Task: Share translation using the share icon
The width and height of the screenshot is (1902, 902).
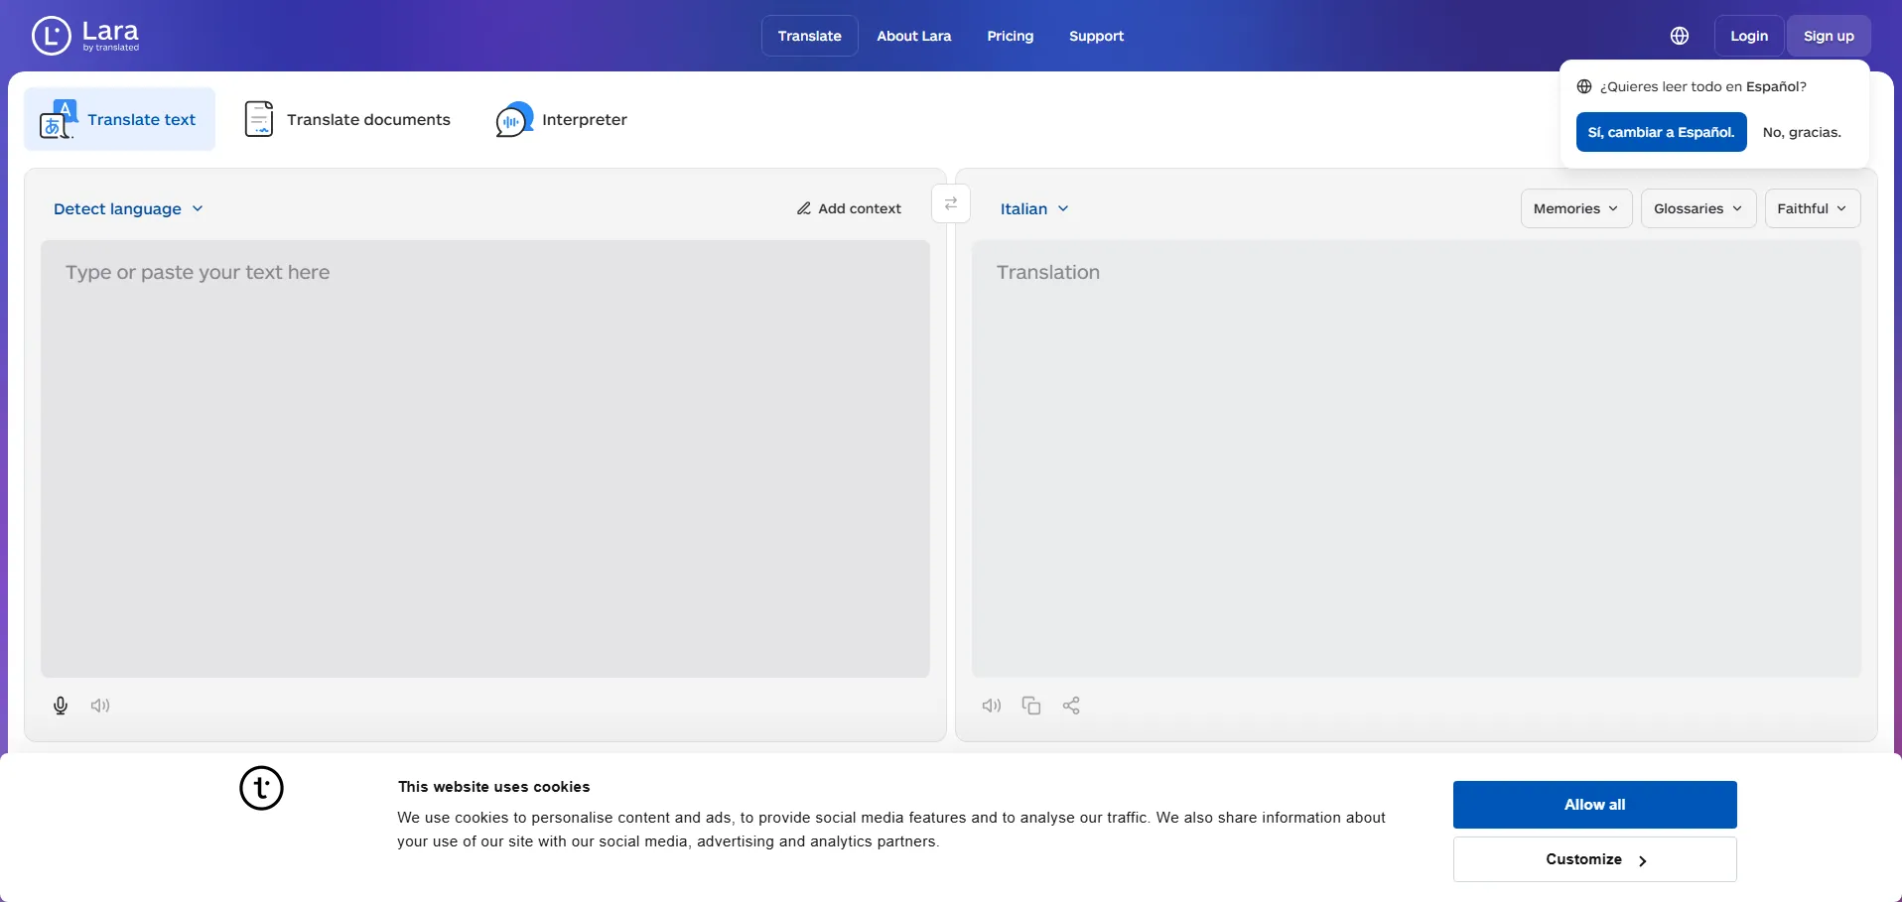Action: coord(1071,706)
